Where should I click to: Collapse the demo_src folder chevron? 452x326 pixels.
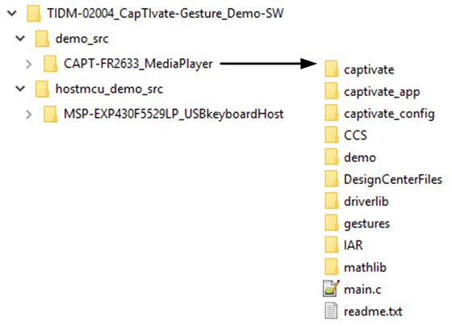point(20,39)
